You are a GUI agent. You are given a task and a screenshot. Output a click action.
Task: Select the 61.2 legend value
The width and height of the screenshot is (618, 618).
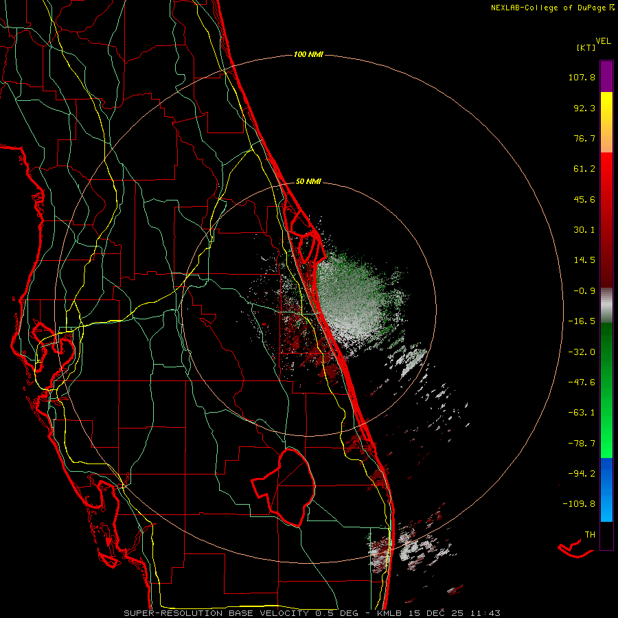584,169
